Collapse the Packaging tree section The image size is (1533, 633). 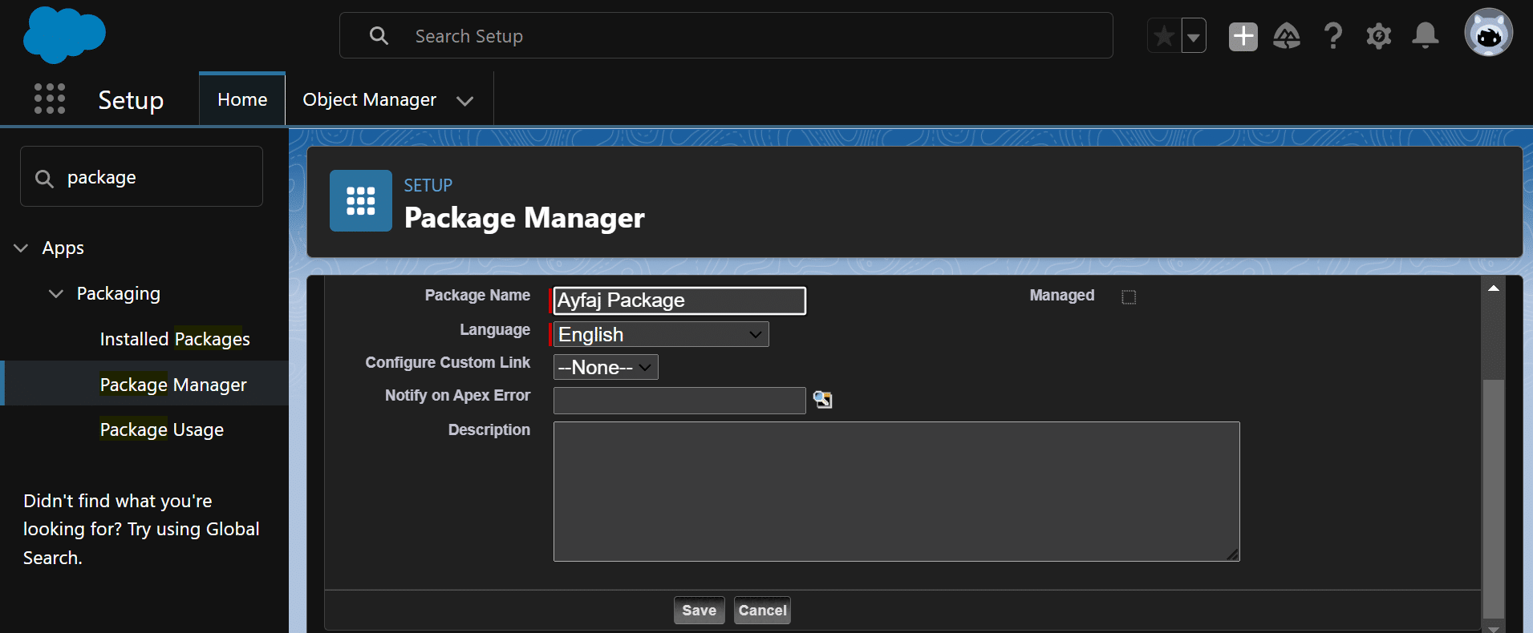56,294
